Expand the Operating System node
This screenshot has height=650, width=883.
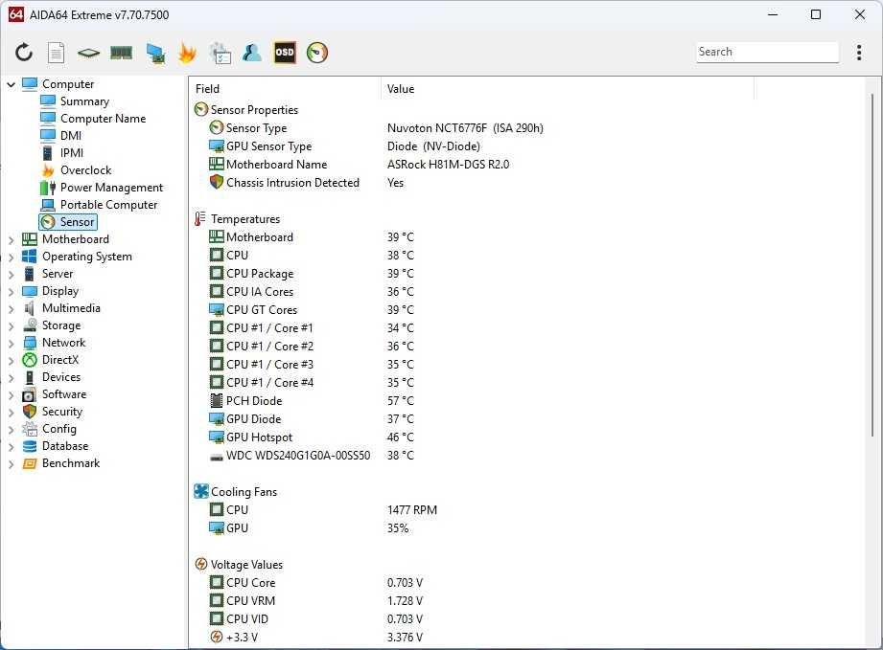pos(11,257)
